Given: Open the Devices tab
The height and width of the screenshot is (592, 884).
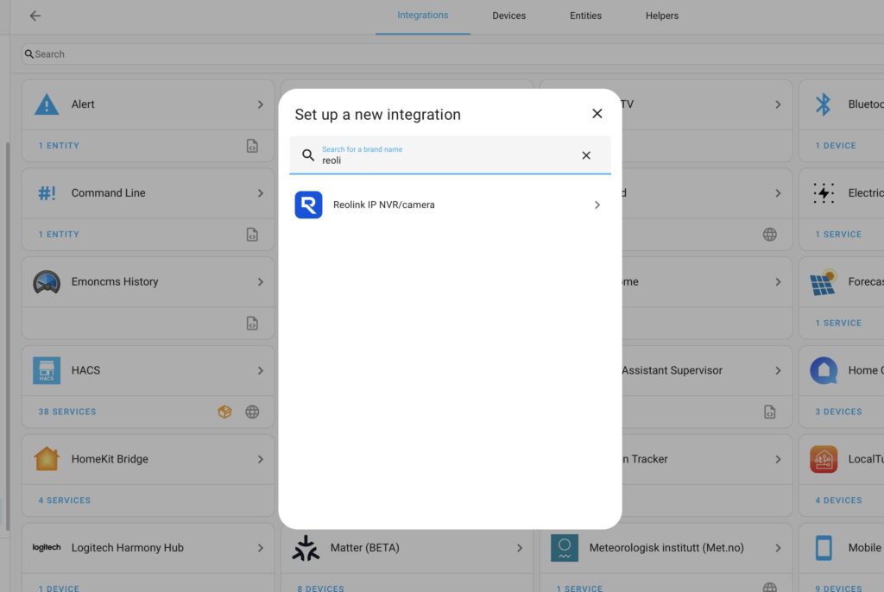Looking at the screenshot, I should click(x=508, y=16).
